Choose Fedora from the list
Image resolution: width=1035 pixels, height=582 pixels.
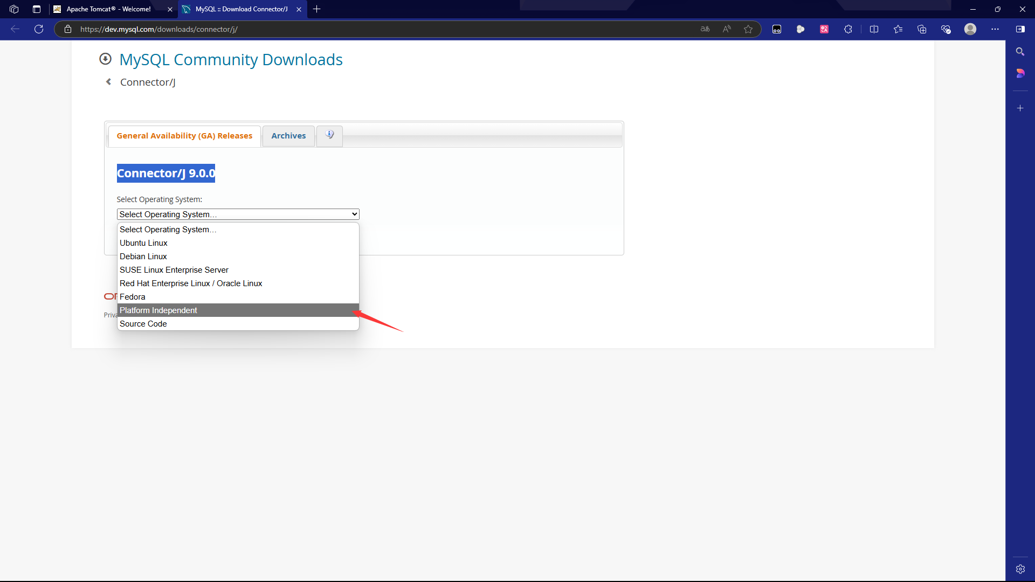[238, 297]
